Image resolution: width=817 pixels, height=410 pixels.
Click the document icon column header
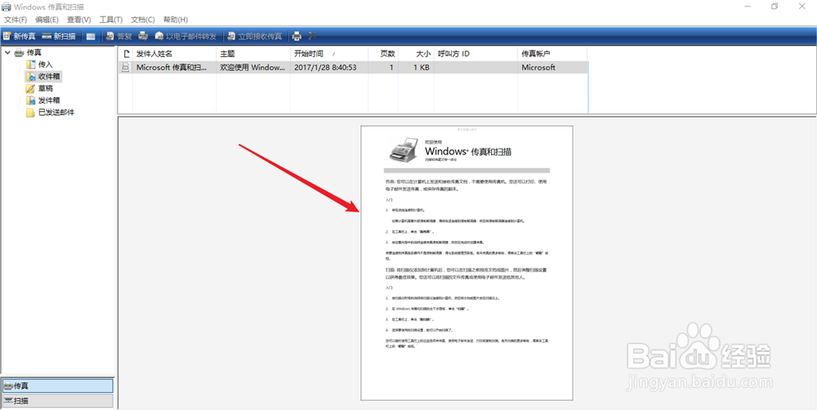point(126,54)
